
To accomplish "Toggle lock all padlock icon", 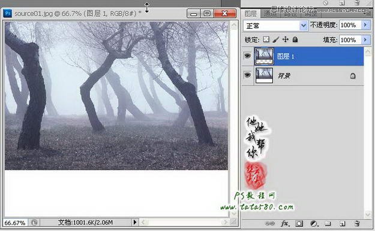I will (295, 39).
